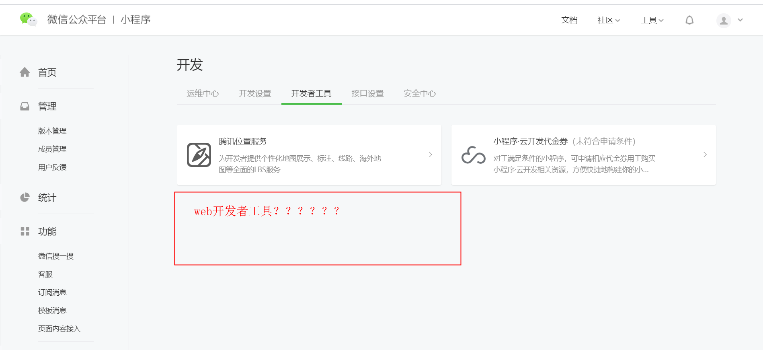Click the 小程序·云开发代金券 card title

531,141
